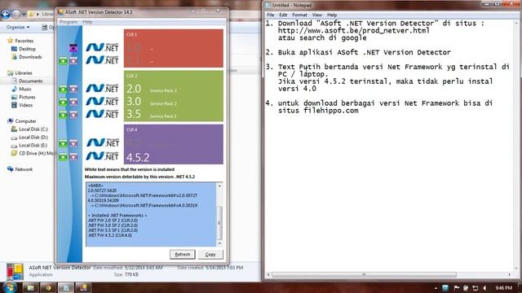Open the Program menu in ASoft Version Detector
This screenshot has width=522, height=293.
click(69, 22)
